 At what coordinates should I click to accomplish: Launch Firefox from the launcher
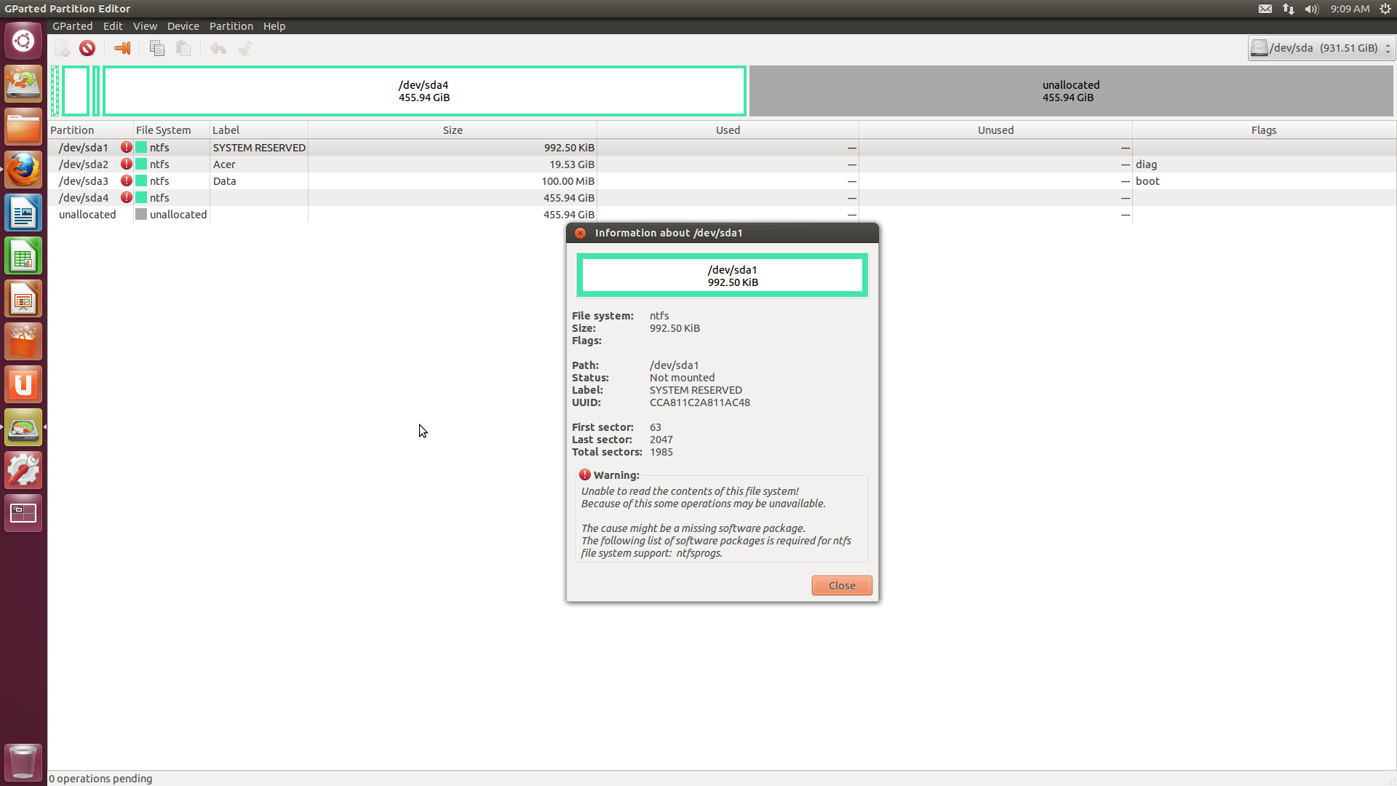click(x=23, y=170)
